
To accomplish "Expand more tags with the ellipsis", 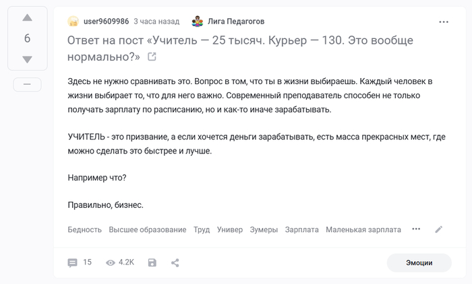I will tap(416, 229).
